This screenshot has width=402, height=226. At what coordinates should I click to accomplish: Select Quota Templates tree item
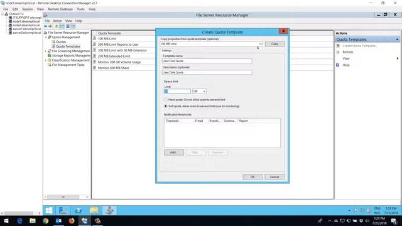[68, 46]
